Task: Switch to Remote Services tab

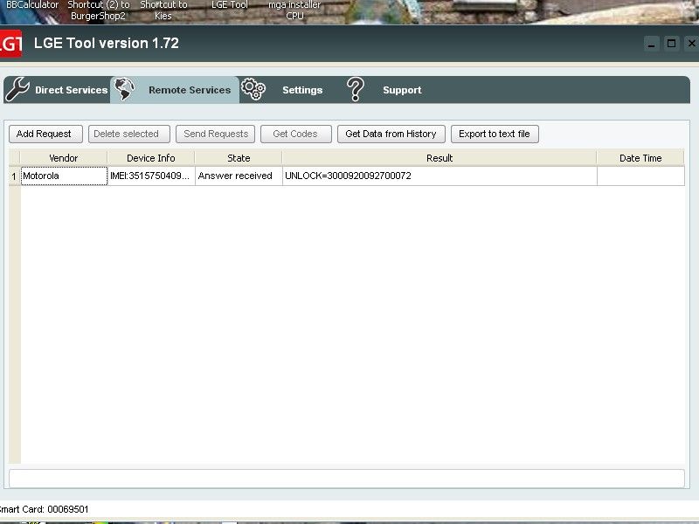Action: coord(175,90)
